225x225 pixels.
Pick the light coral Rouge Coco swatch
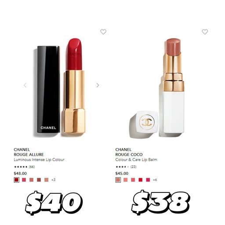pos(126,180)
